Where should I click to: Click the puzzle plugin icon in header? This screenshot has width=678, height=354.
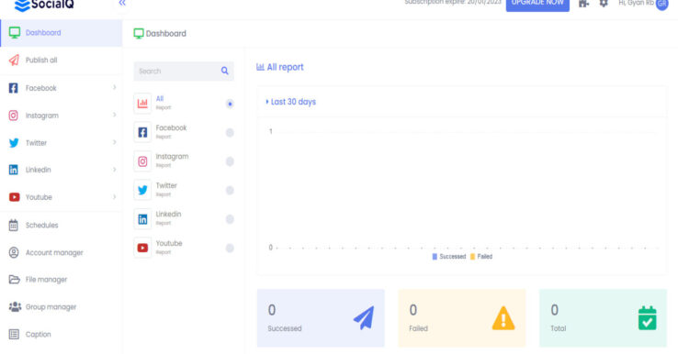[583, 3]
